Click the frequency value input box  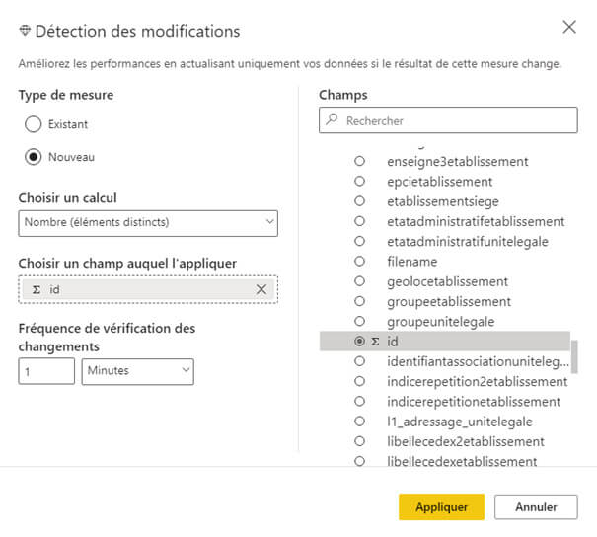tap(46, 371)
